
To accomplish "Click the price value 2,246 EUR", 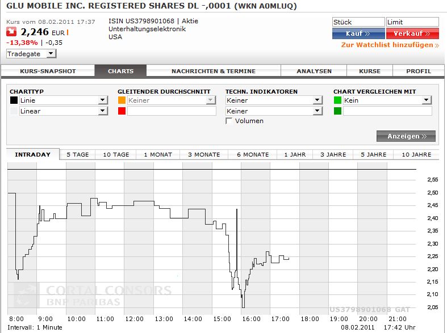I will pos(43,32).
